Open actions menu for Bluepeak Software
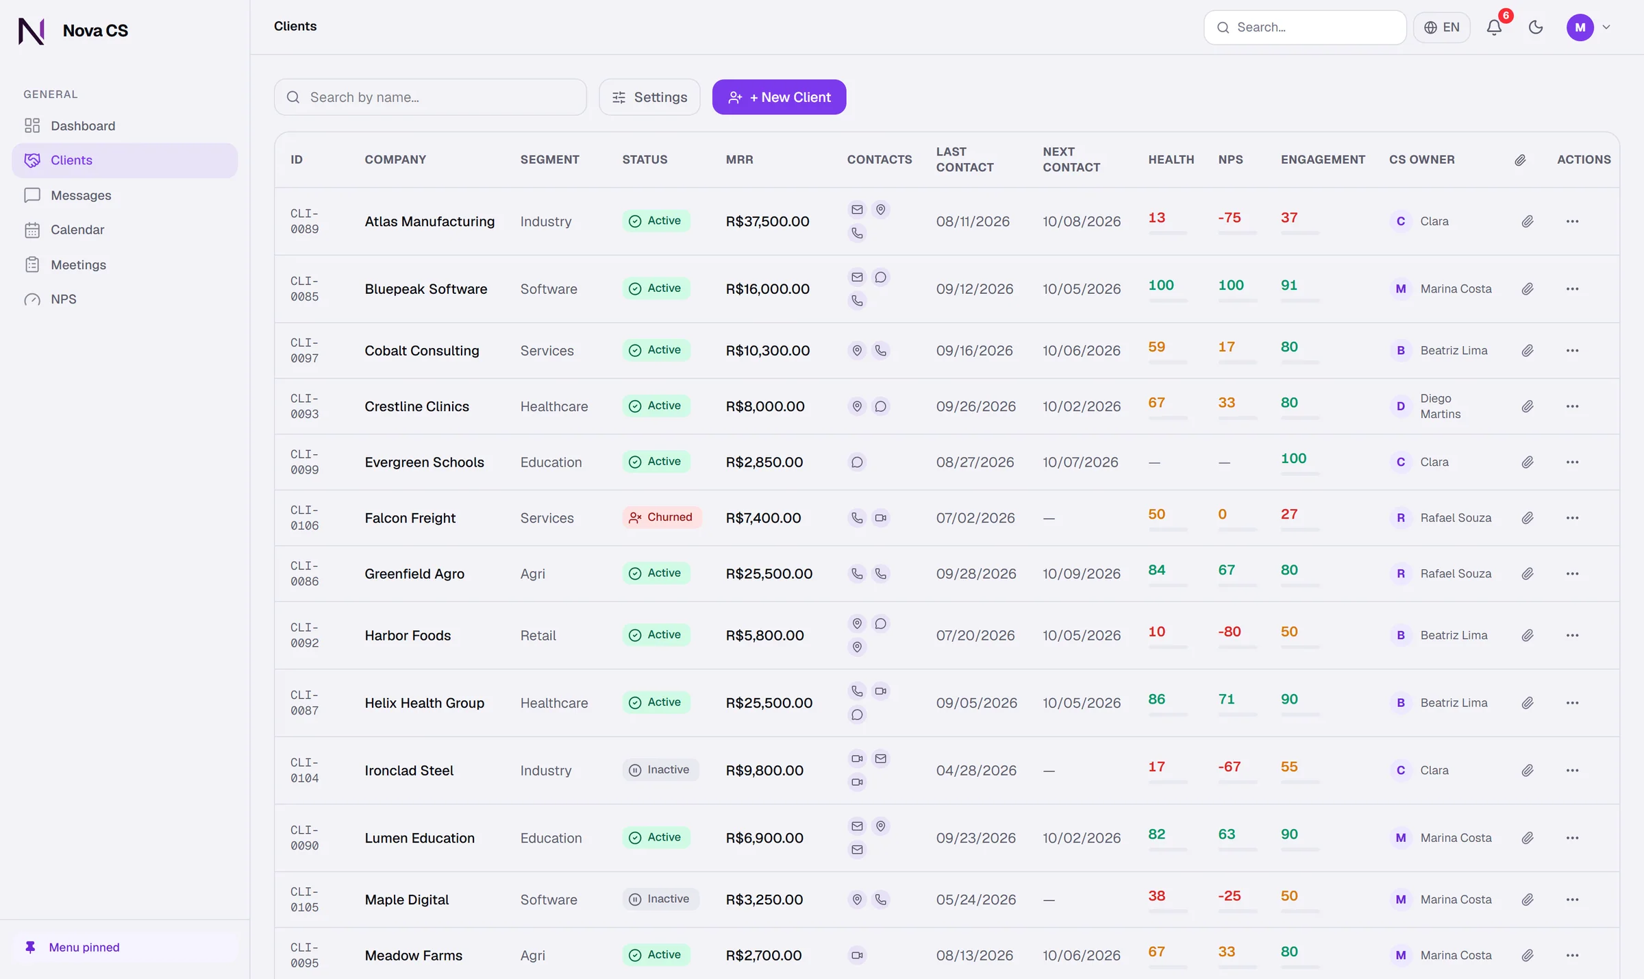Screen dimensions: 1644x979 click(x=1572, y=289)
